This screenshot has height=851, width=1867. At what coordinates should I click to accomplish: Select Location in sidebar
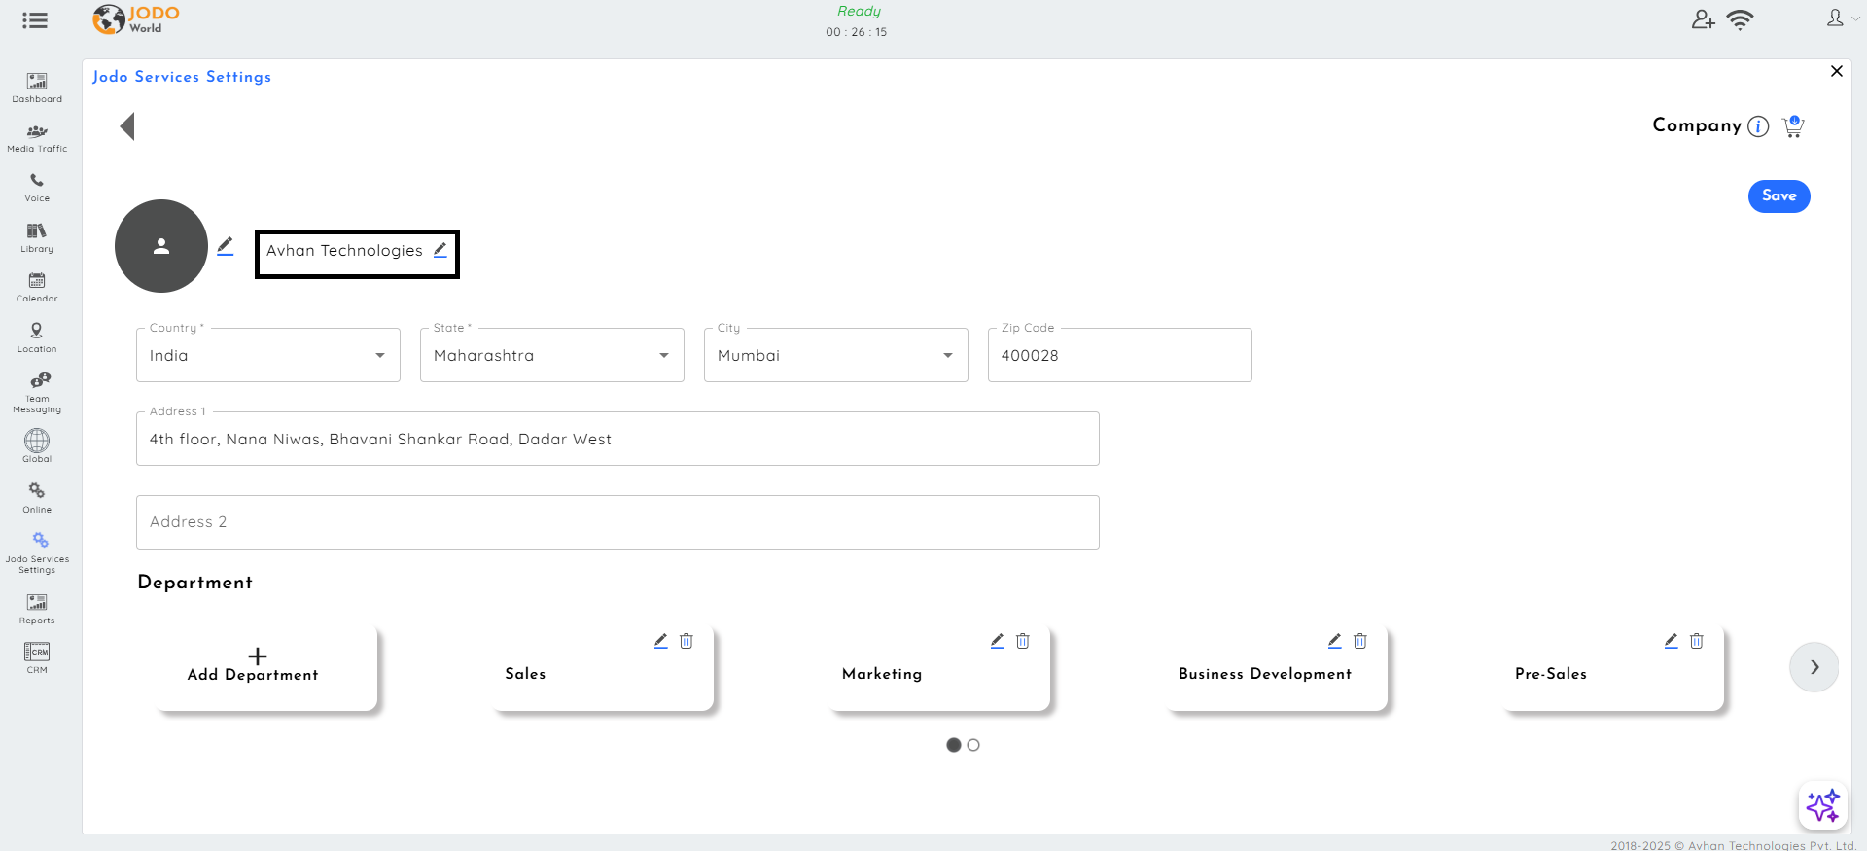[37, 338]
